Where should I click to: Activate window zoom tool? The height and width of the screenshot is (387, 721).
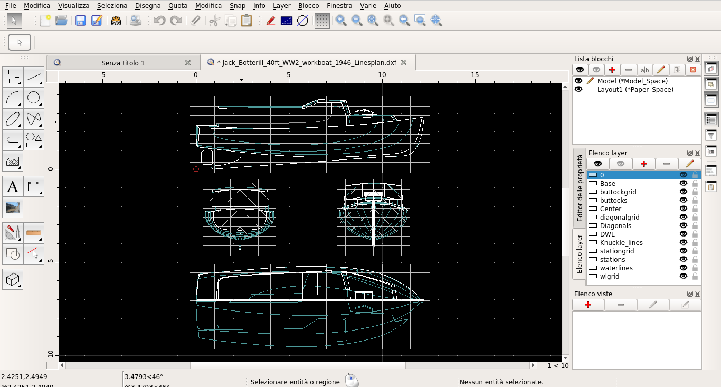(x=420, y=21)
